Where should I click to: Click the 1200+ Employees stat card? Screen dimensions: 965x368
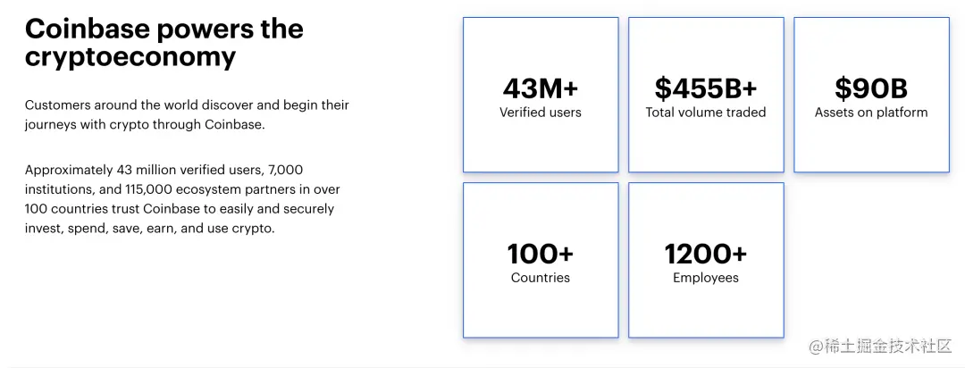click(706, 260)
